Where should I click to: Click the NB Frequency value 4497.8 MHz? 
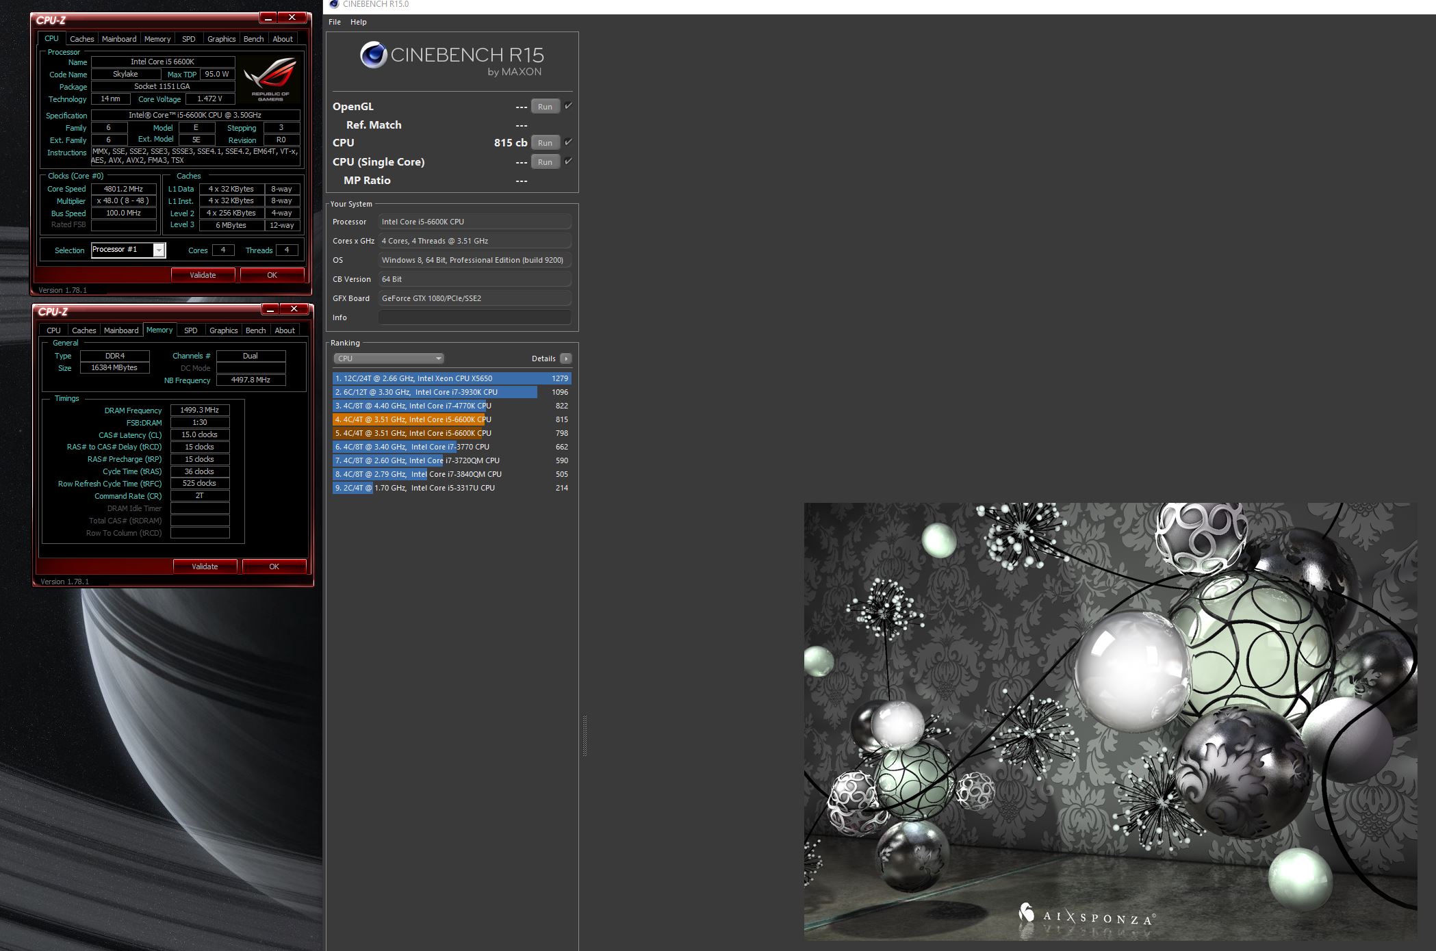pos(251,380)
